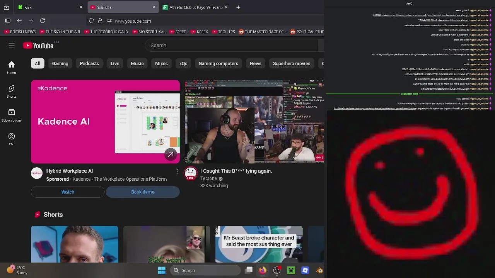Select the Gaming filter chip

(x=60, y=64)
